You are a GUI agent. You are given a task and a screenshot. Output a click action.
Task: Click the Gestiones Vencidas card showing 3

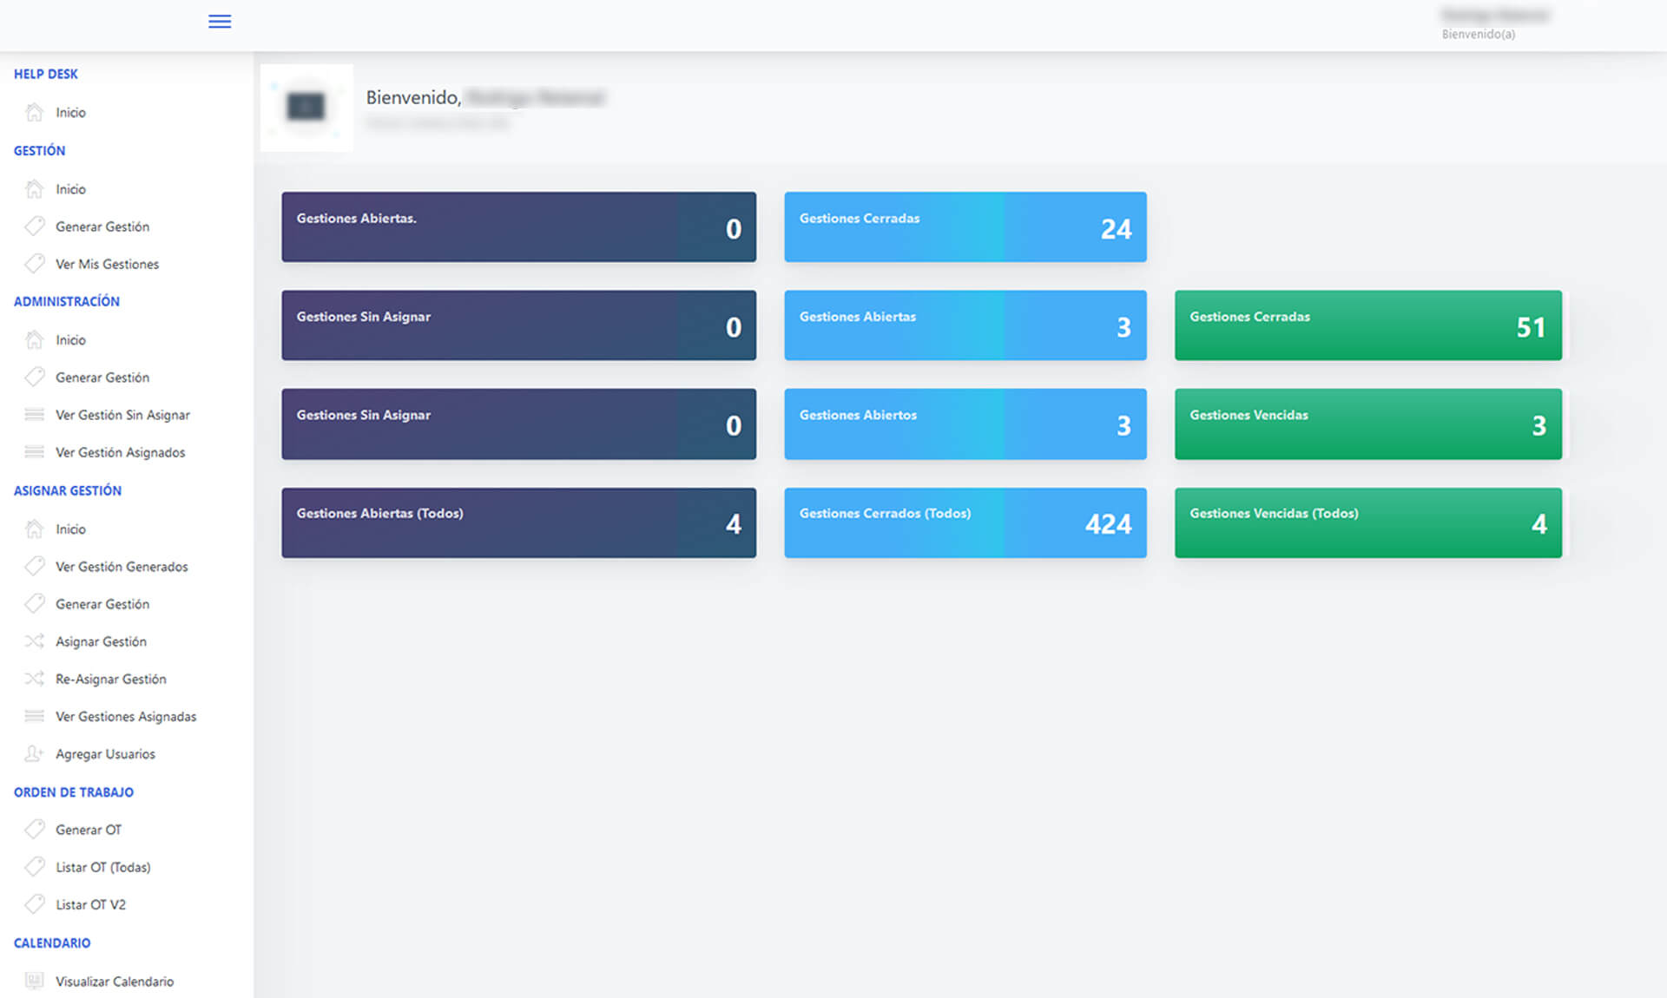tap(1367, 423)
